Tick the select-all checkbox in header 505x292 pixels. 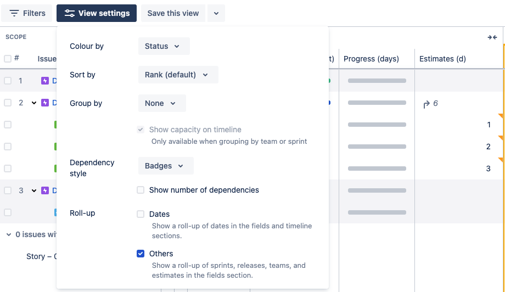pyautogui.click(x=8, y=59)
